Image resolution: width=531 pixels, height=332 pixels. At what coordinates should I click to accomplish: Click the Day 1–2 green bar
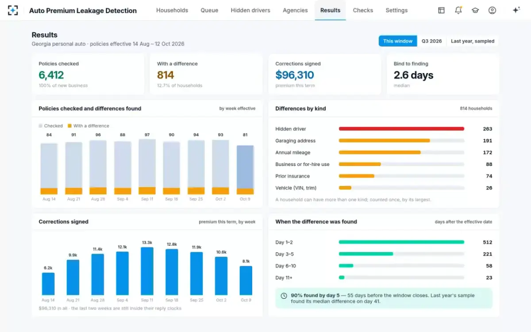401,242
